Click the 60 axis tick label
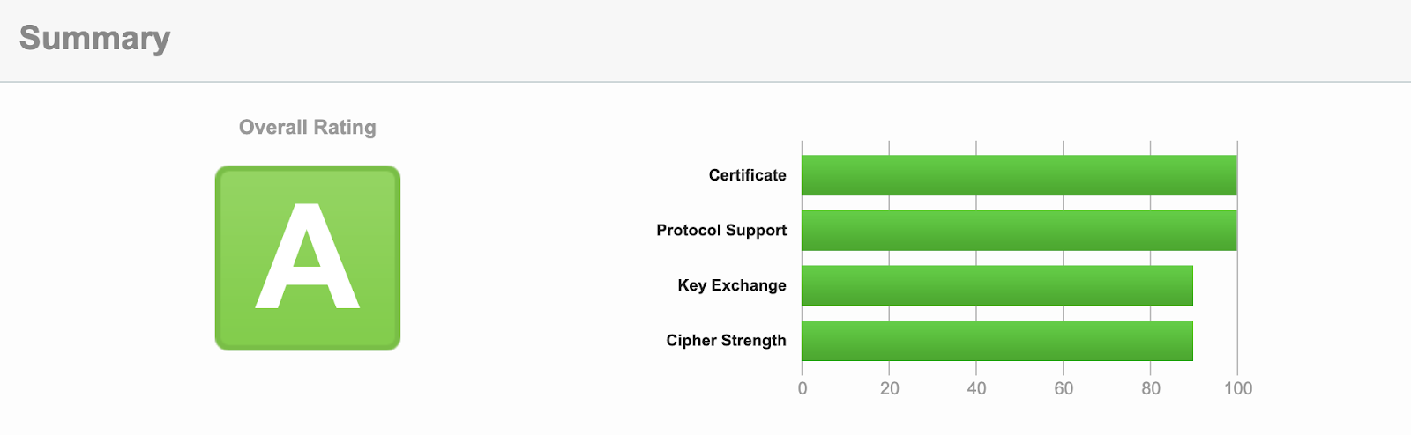The height and width of the screenshot is (435, 1411). [1064, 388]
